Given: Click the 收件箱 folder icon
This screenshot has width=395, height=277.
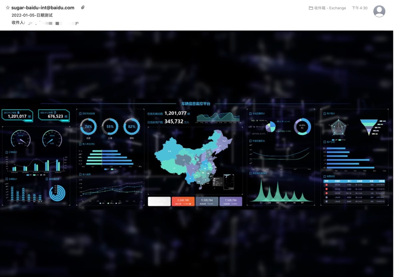Looking at the screenshot, I should 311,8.
